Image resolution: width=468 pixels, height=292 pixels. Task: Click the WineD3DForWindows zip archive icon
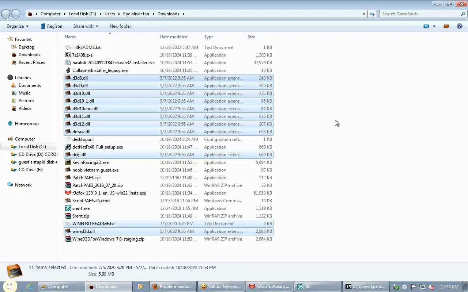[68, 239]
